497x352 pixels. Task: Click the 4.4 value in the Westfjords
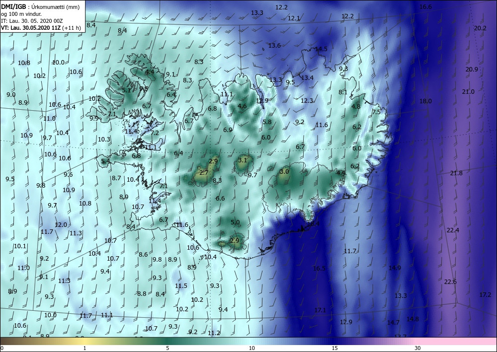point(150,72)
